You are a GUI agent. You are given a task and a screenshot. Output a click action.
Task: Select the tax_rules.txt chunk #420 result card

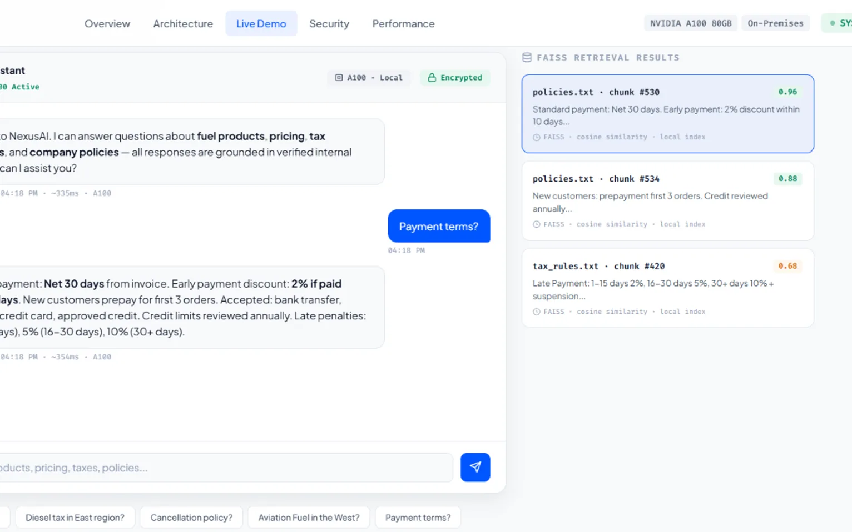[667, 288]
